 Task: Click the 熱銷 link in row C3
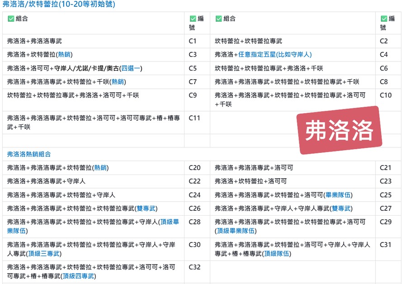coord(64,55)
